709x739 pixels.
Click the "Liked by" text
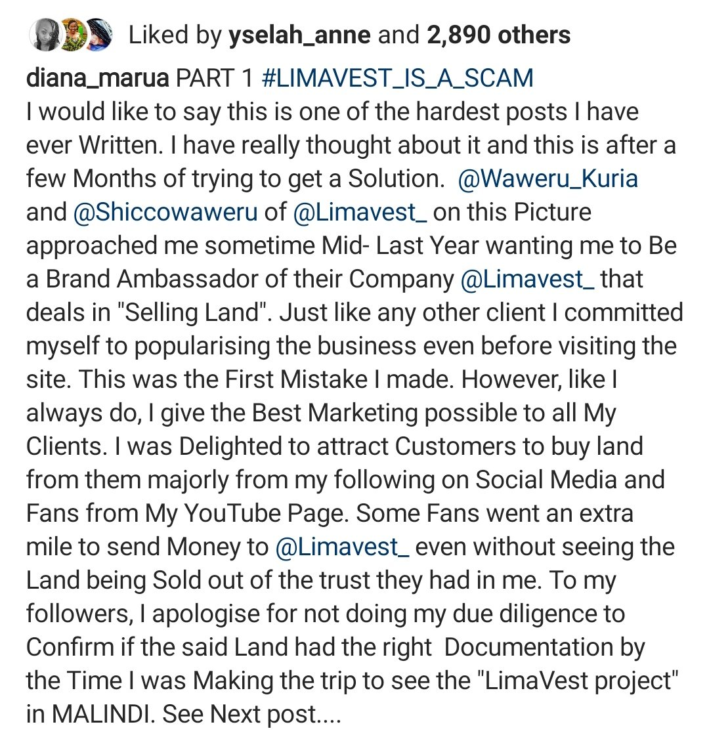click(x=175, y=36)
